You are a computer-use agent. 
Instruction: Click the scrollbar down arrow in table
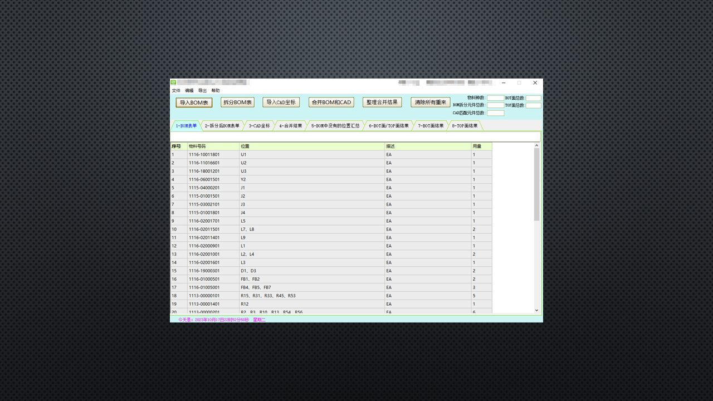[x=537, y=310]
